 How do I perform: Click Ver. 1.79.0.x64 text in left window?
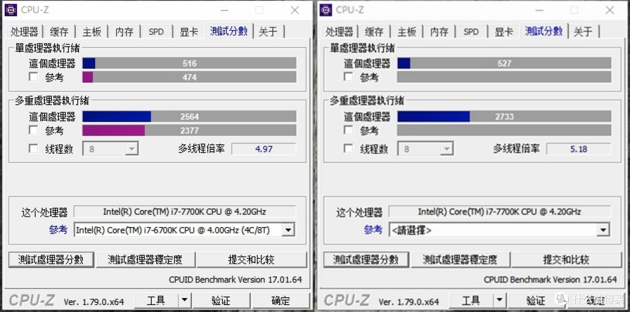click(94, 302)
